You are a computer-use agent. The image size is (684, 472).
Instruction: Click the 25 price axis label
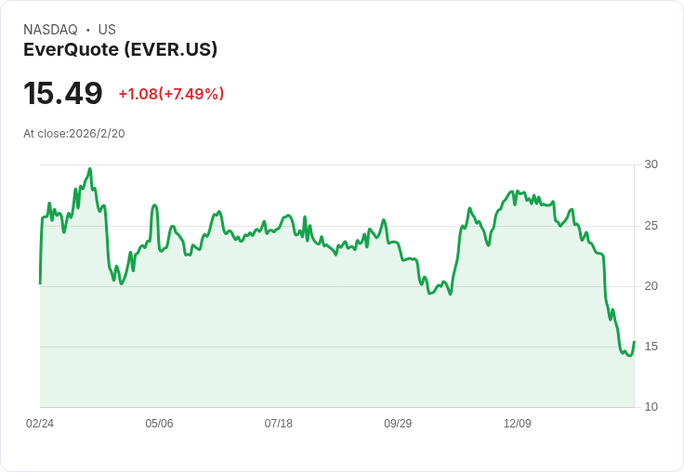651,226
